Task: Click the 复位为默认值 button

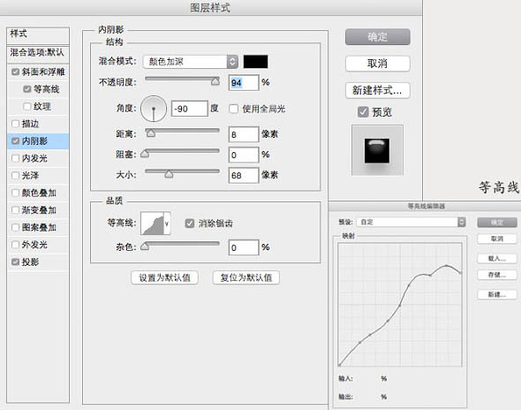Action: tap(246, 277)
